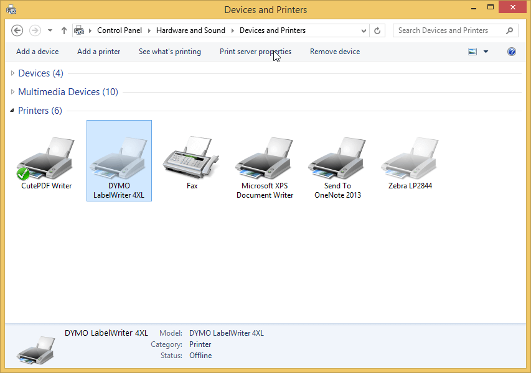
Task: Click the CutePDF Writer label
Action: click(47, 186)
